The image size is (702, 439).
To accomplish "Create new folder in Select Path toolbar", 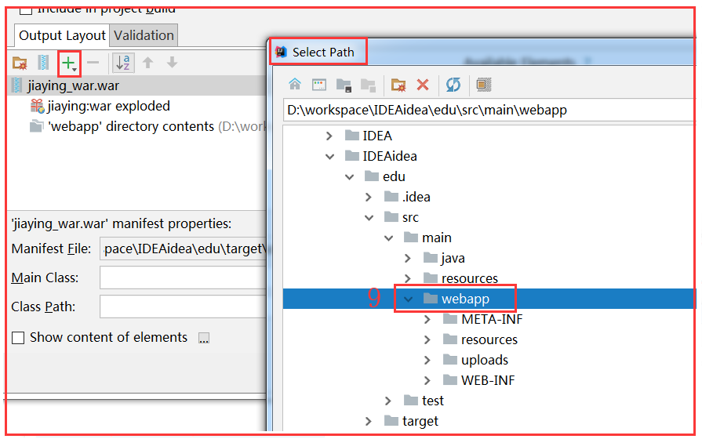I will coord(398,85).
